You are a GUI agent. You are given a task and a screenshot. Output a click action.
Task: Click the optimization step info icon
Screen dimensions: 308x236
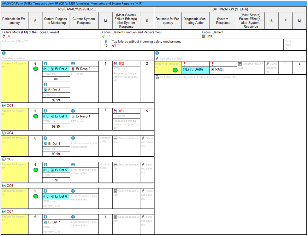point(157,53)
